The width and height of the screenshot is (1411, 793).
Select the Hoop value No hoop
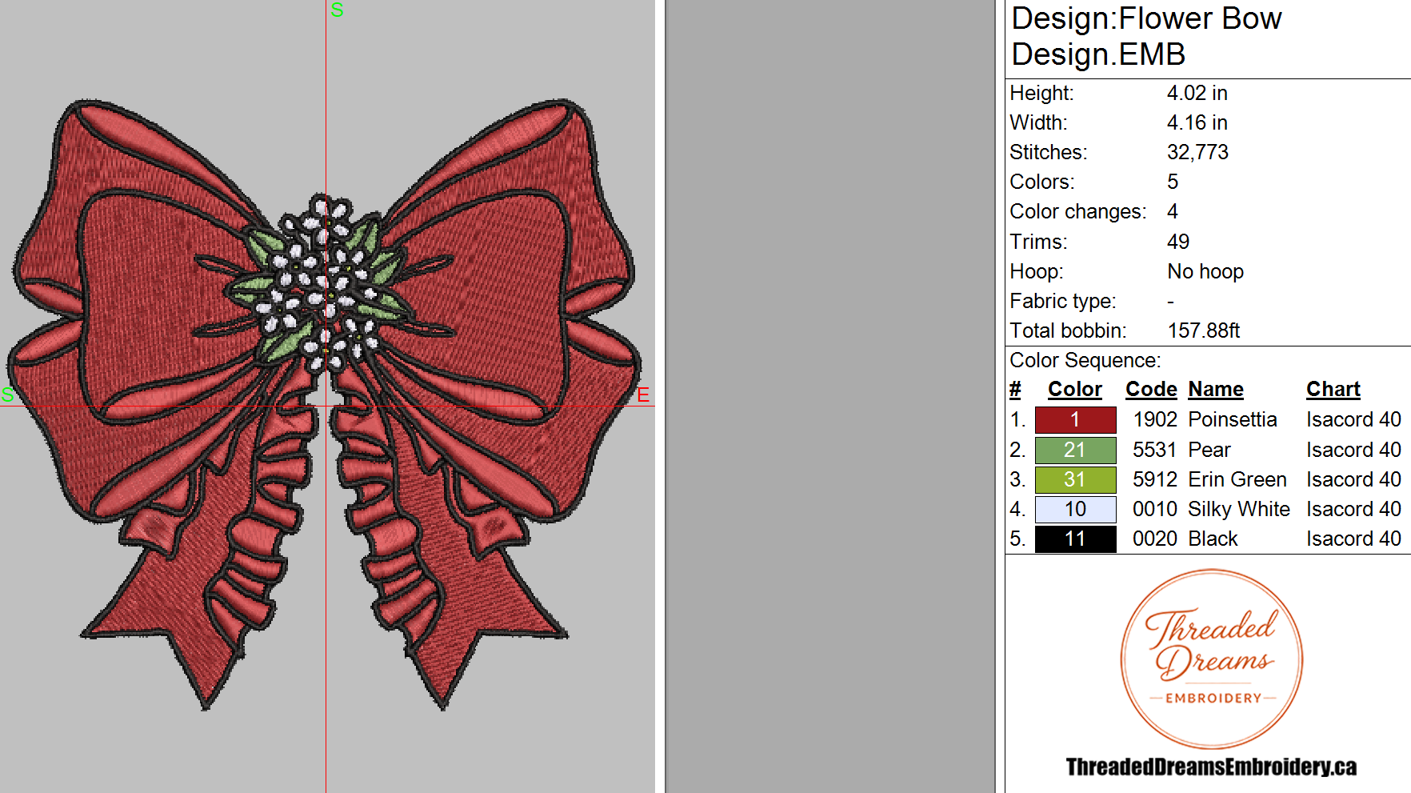(x=1205, y=271)
